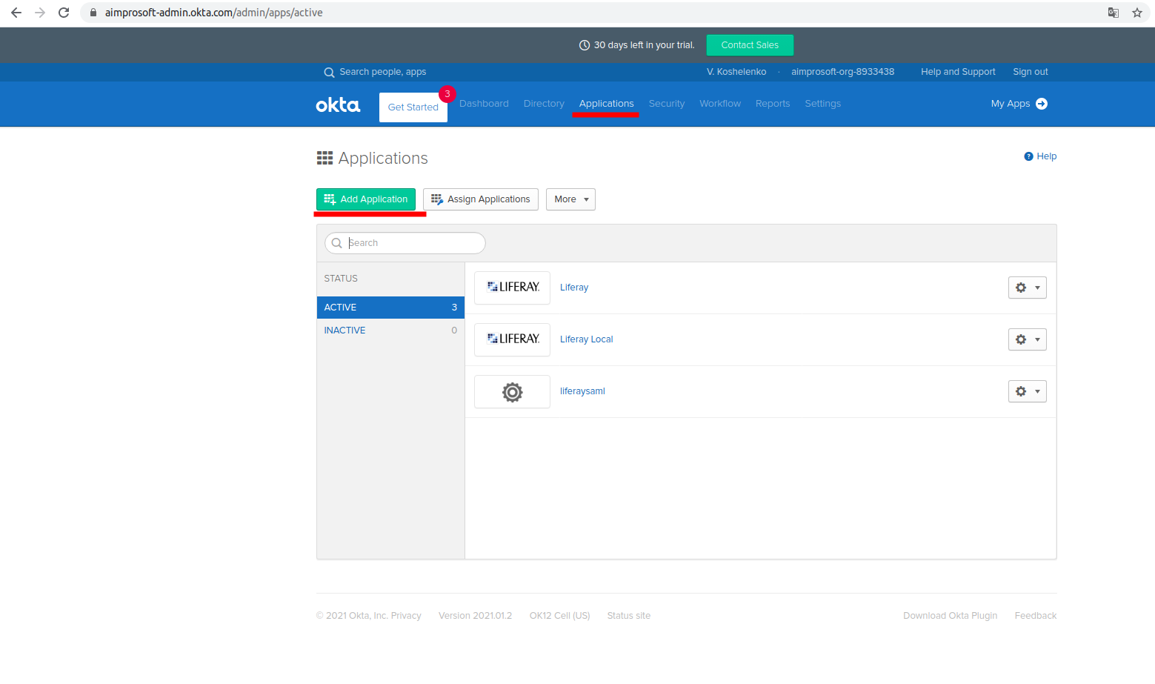Open the Reports menu
1155x684 pixels.
773,104
